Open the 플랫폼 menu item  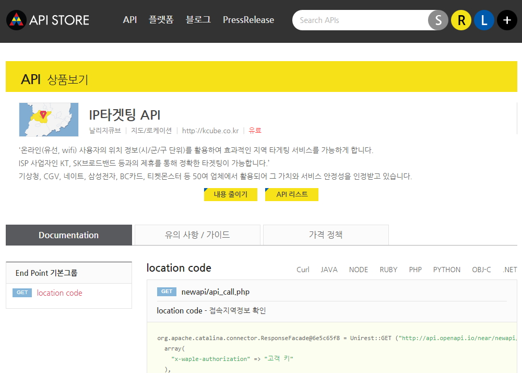[x=161, y=20]
